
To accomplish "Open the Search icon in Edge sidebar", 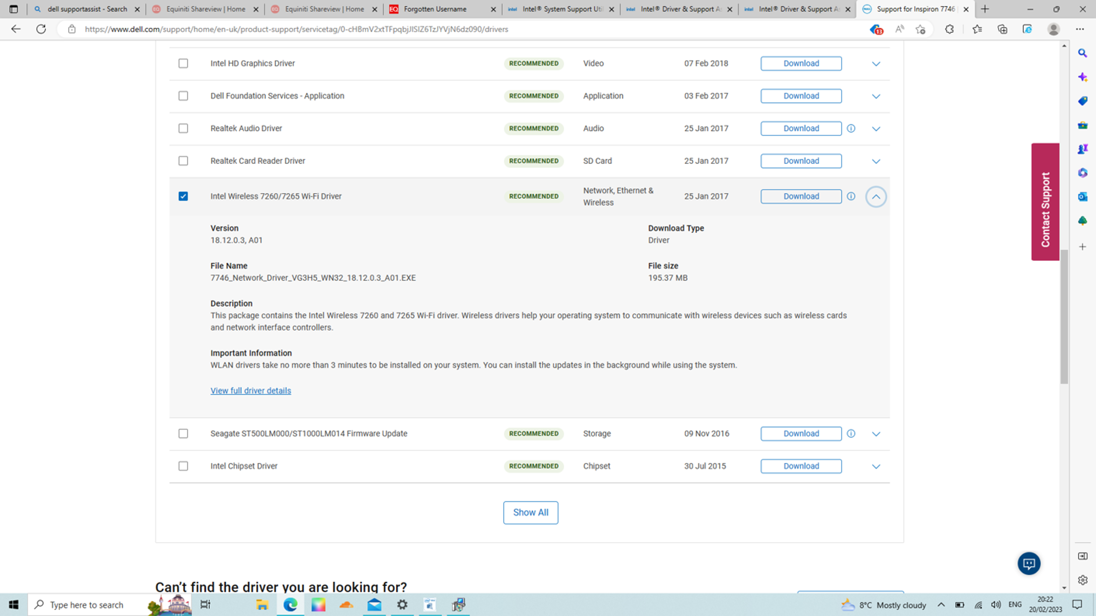I will [x=1083, y=53].
